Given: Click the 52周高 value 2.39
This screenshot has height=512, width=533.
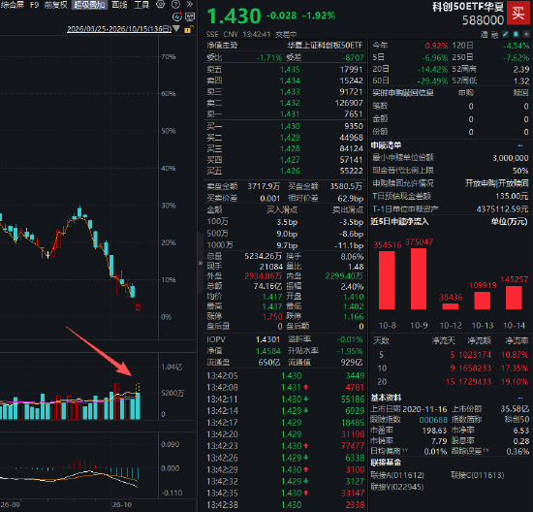Looking at the screenshot, I should point(521,70).
